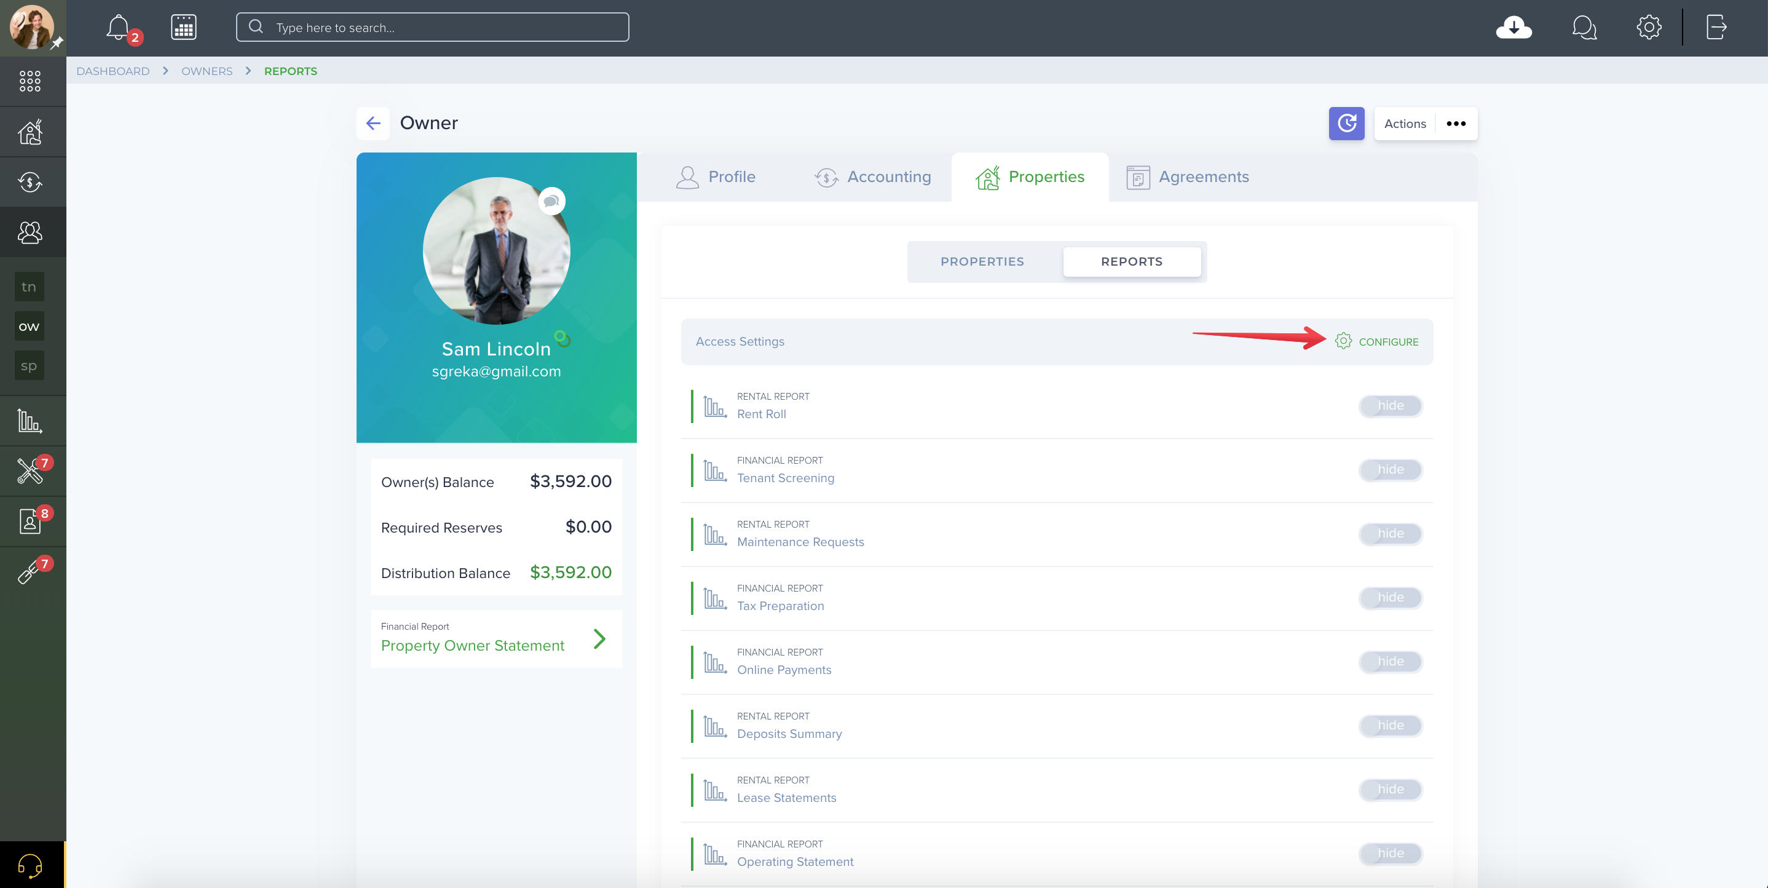Viewport: 1768px width, 888px height.
Task: Click Sam Lincoln's profile photo
Action: [x=496, y=252]
